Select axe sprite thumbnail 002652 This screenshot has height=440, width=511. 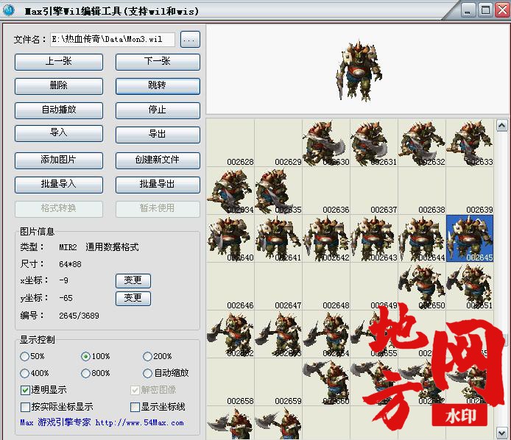pos(230,334)
